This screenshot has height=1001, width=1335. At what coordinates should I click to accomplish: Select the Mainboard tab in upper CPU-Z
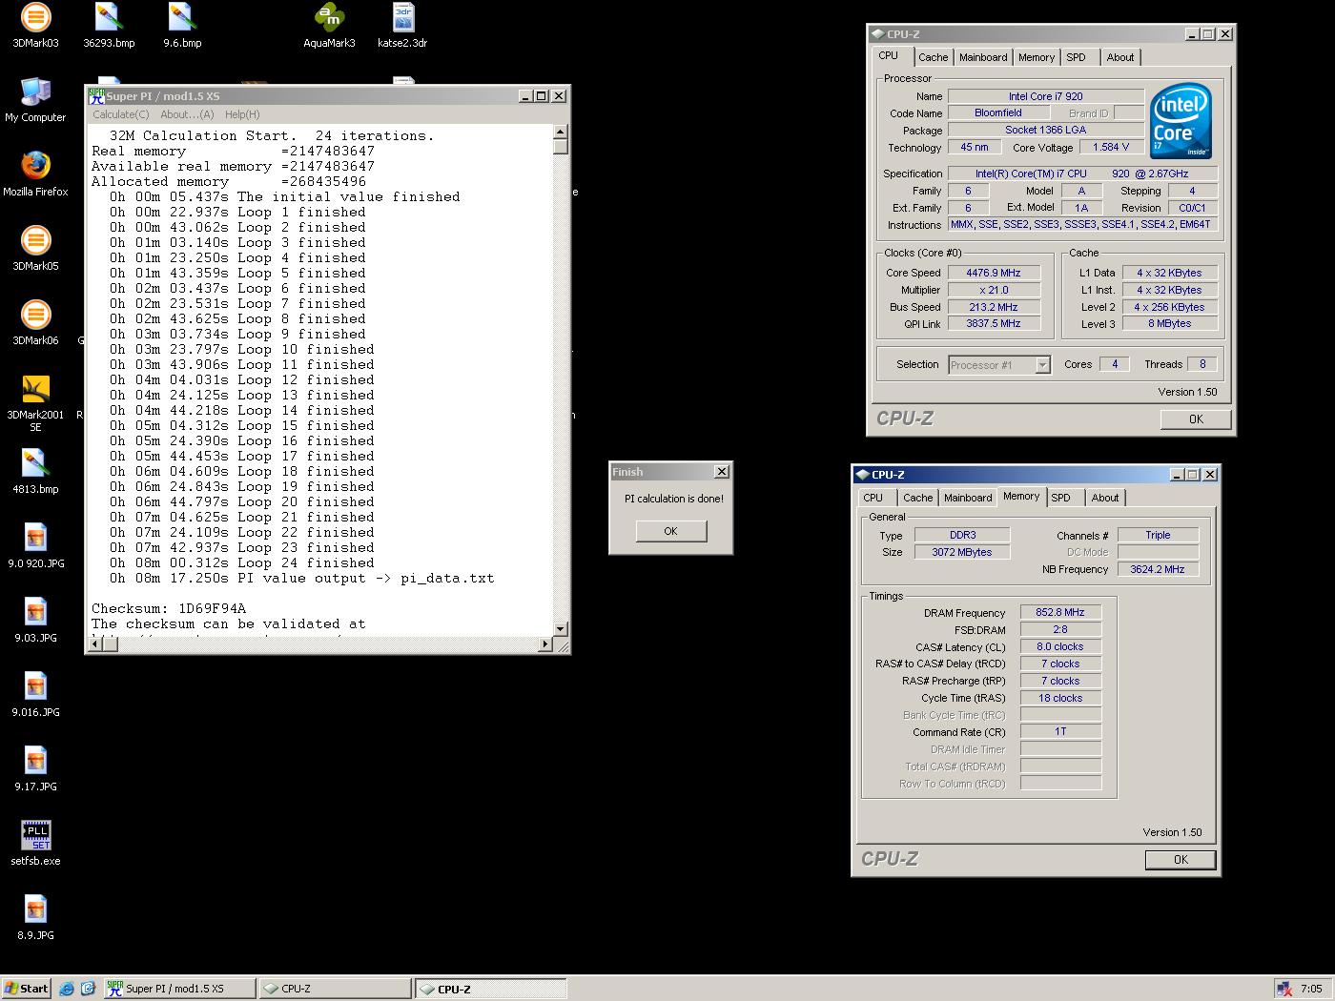[983, 57]
